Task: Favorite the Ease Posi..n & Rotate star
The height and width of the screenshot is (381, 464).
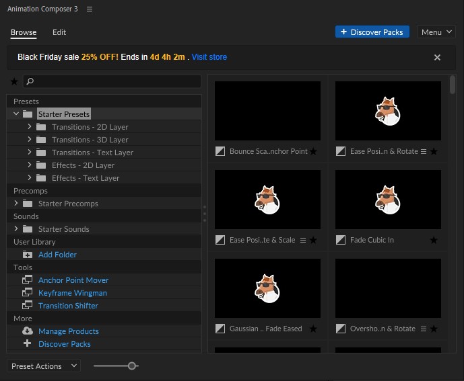Action: point(434,151)
